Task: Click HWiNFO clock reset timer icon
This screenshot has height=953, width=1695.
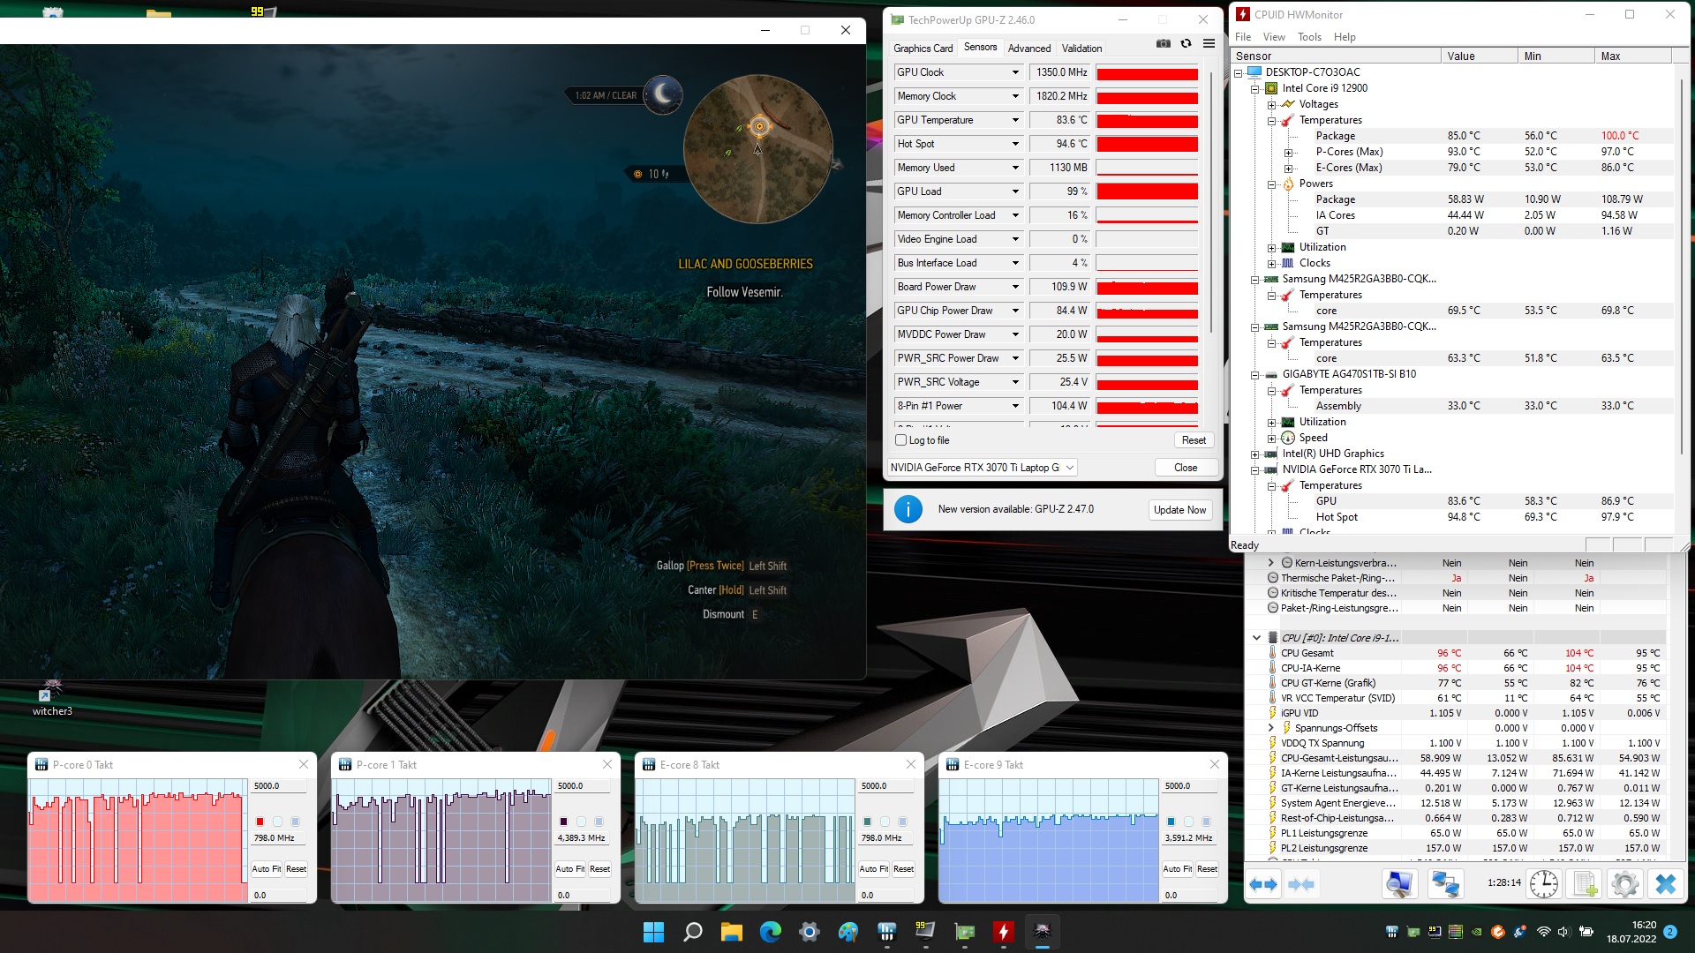Action: coord(1544,884)
